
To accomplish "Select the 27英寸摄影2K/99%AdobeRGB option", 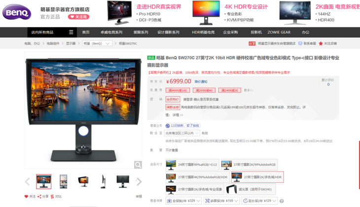I will tap(250, 165).
